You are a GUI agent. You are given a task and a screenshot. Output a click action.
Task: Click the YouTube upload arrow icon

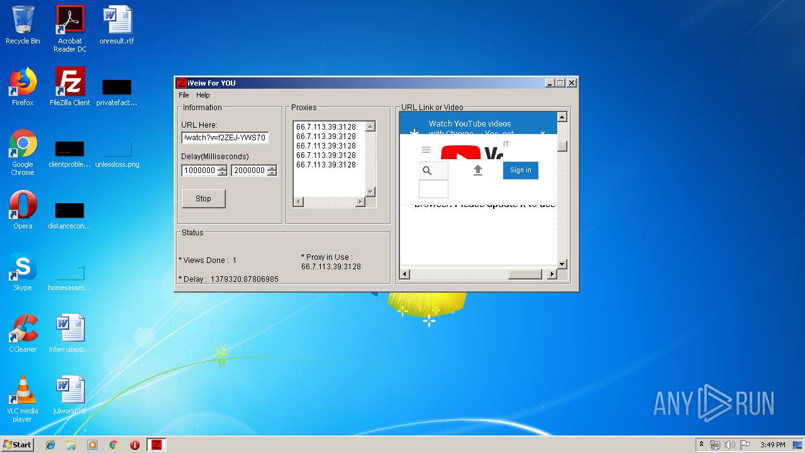click(478, 171)
